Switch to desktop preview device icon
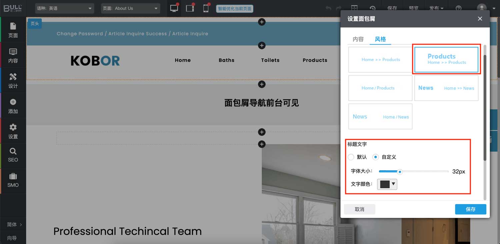Viewport: 500px width, 244px height. 174,8
